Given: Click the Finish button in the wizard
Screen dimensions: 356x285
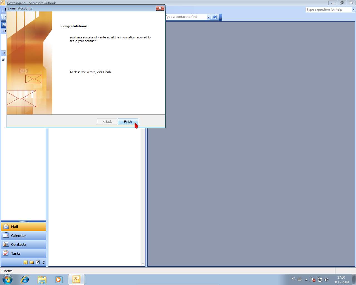Looking at the screenshot, I should [x=128, y=122].
